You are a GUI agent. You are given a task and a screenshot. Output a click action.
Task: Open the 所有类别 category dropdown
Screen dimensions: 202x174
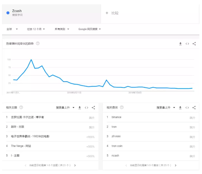coord(62,29)
